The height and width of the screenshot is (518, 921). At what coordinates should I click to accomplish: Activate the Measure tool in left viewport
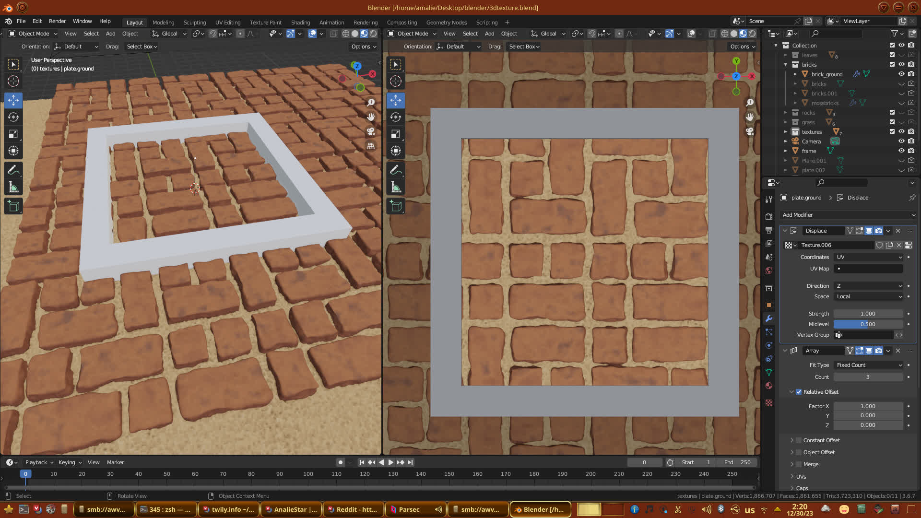13,187
